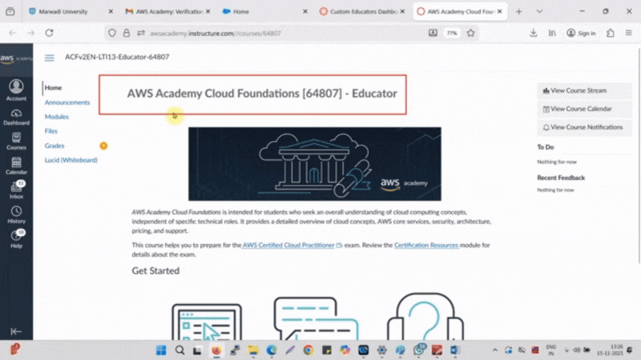This screenshot has width=641, height=360.
Task: Switch to AWS Academy Verification Gmail tab
Action: [169, 11]
